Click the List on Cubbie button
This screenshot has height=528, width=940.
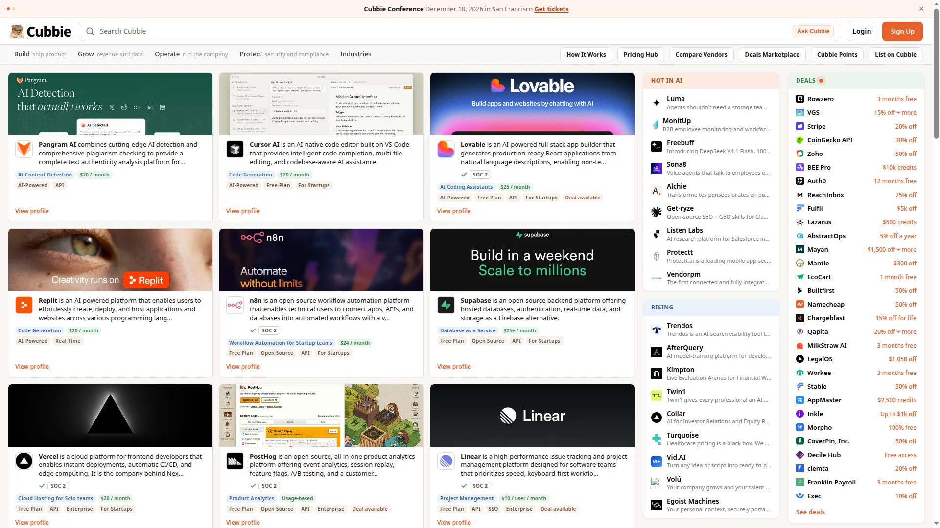pyautogui.click(x=895, y=55)
